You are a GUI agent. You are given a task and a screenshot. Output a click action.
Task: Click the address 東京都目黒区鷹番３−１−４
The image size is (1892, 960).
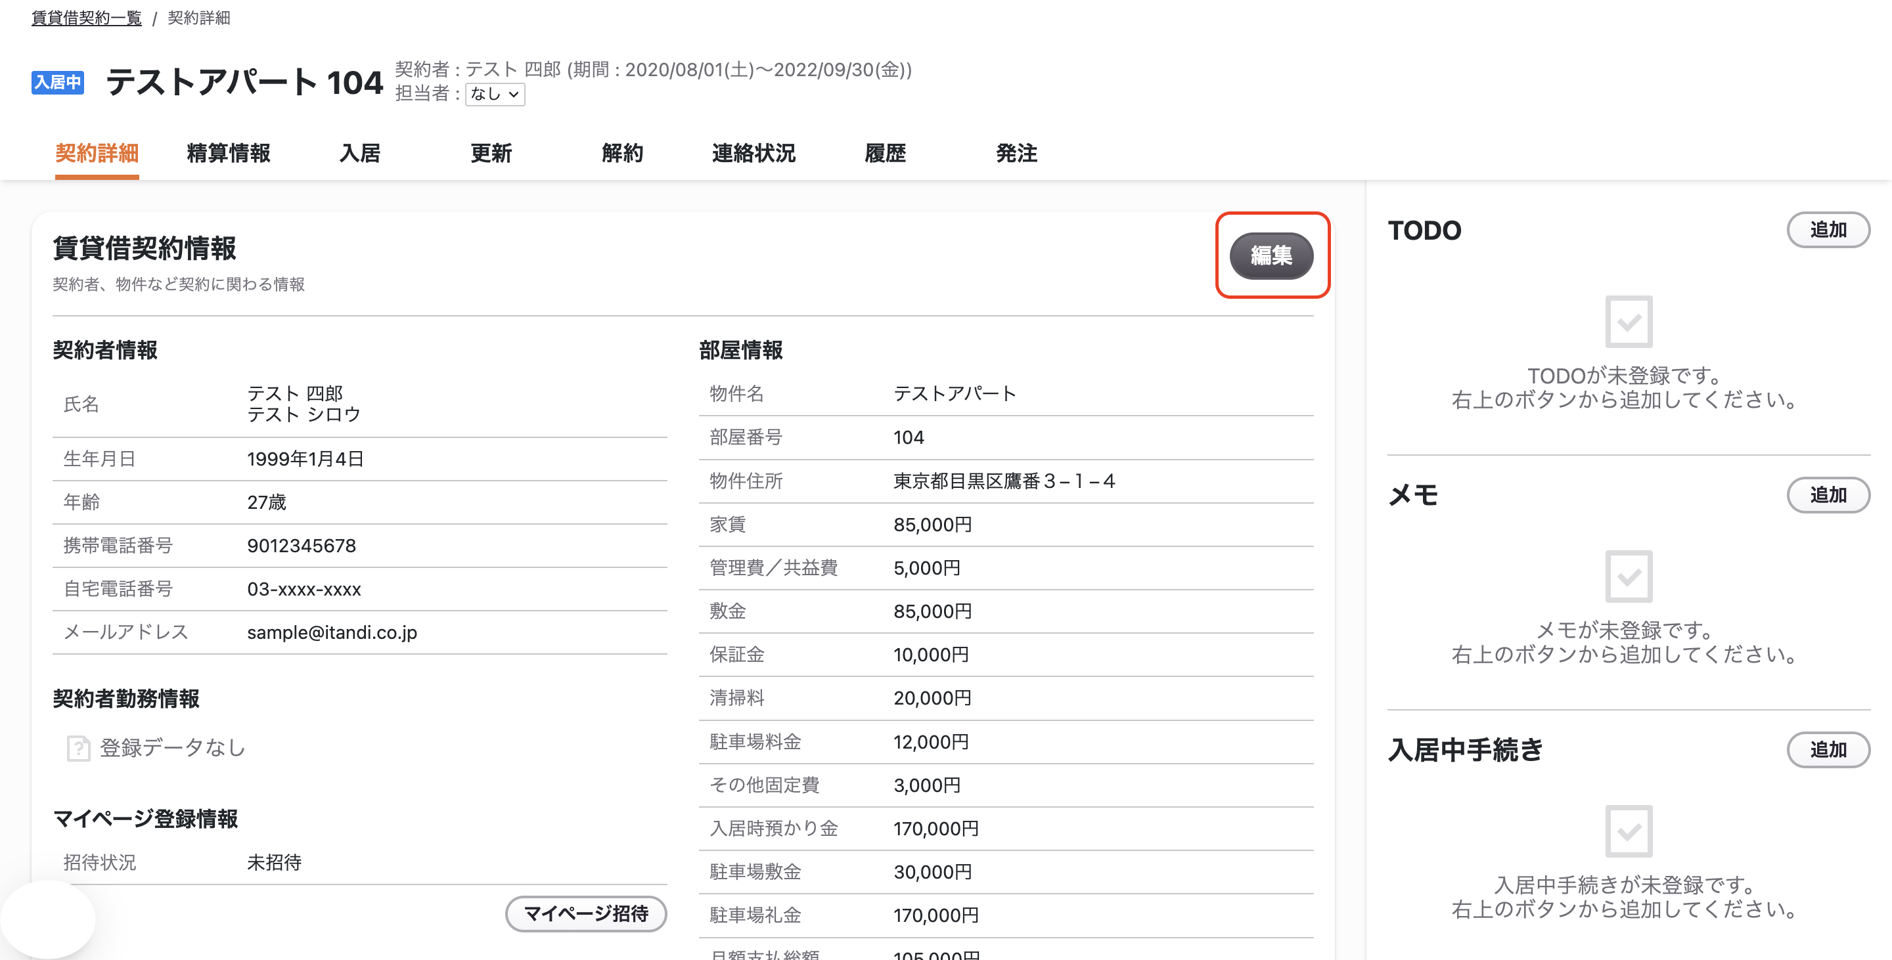tap(1004, 481)
